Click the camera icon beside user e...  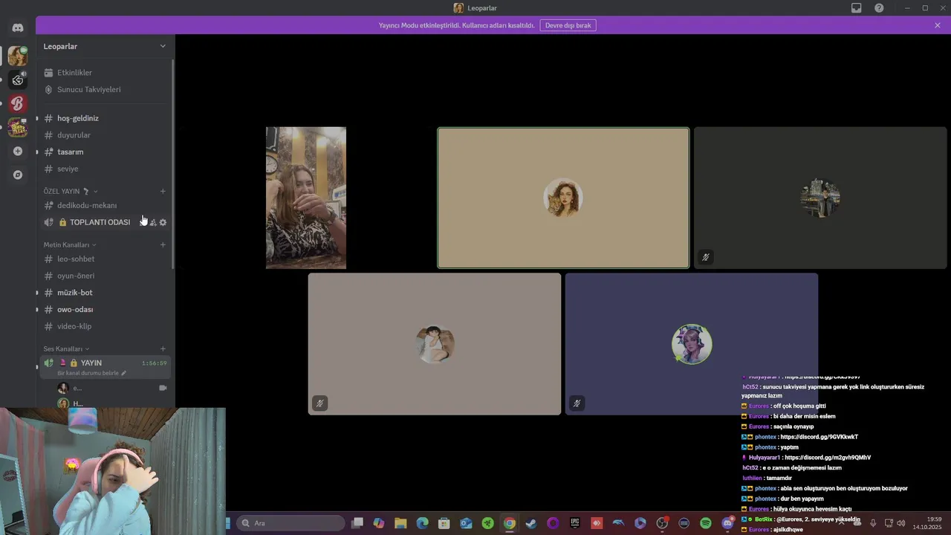pyautogui.click(x=163, y=388)
